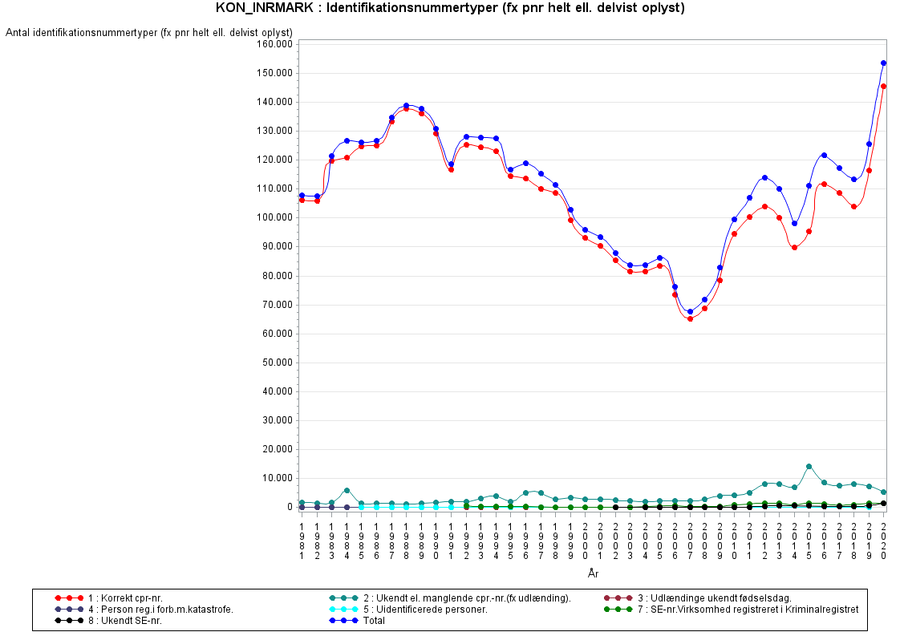900x636 pixels.
Task: Click the blue Total low point at 2007
Action: tap(690, 311)
